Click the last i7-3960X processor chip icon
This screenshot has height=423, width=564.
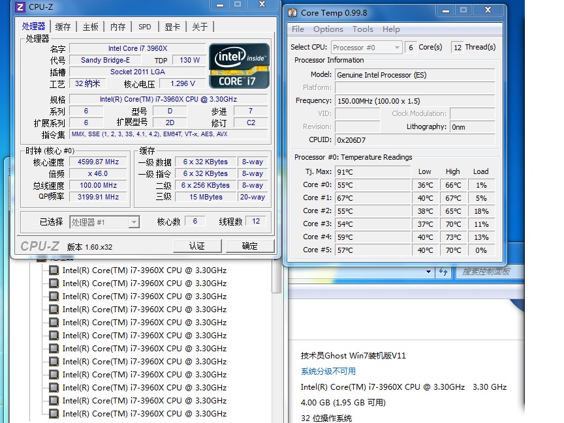coord(54,414)
